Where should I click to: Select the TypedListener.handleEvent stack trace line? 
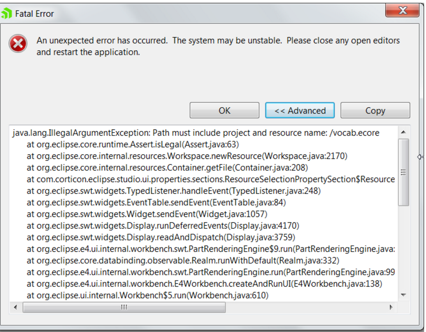pos(174,191)
